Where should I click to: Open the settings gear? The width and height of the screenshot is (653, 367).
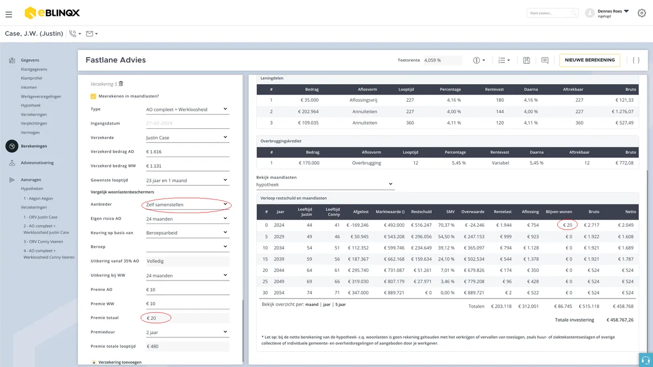(642, 13)
